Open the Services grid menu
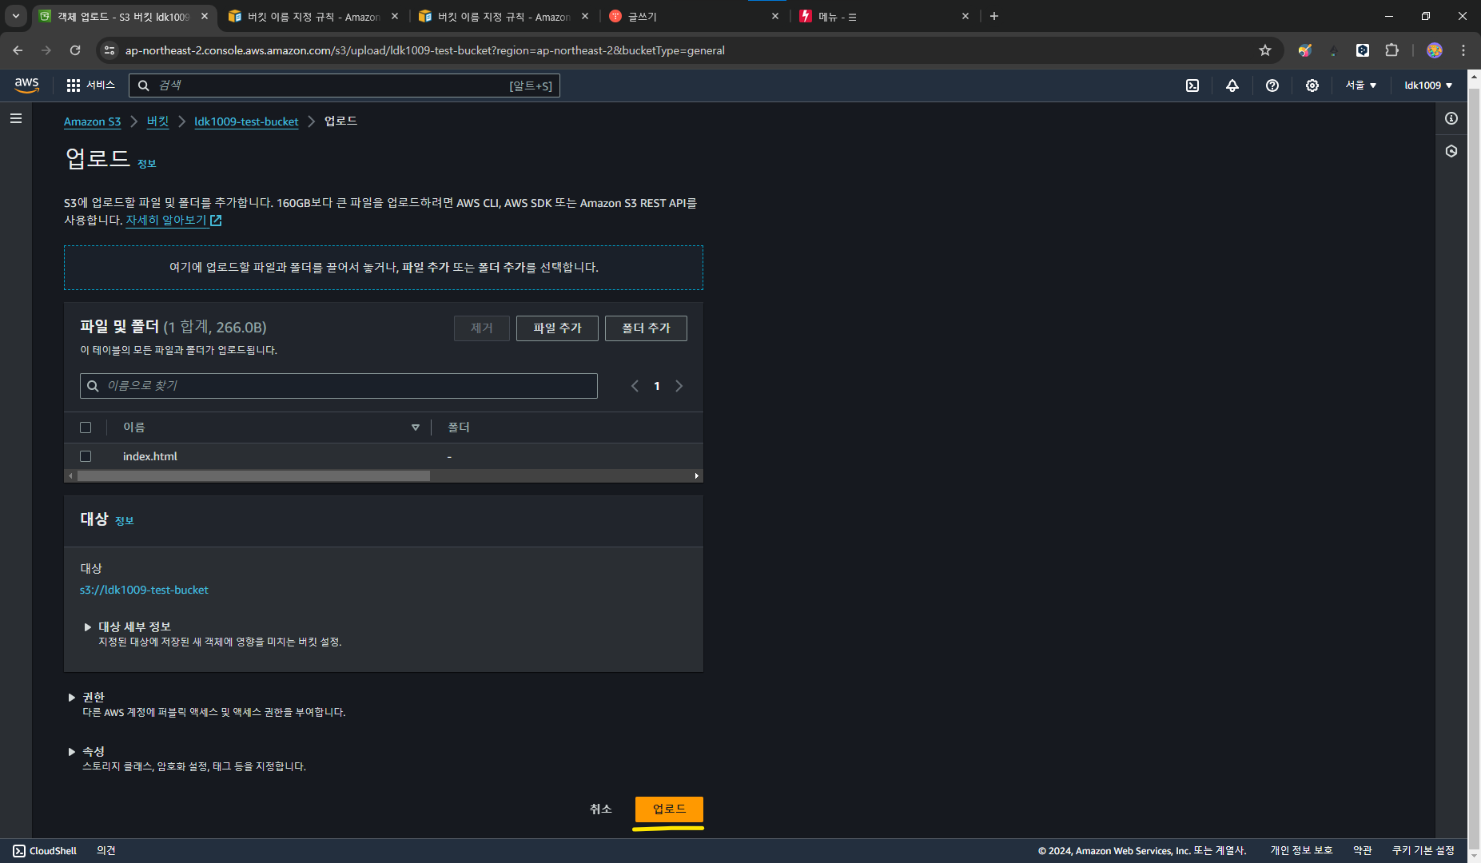The image size is (1481, 863). (x=74, y=86)
